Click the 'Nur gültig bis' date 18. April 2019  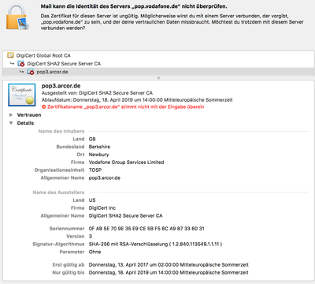[x=169, y=272]
